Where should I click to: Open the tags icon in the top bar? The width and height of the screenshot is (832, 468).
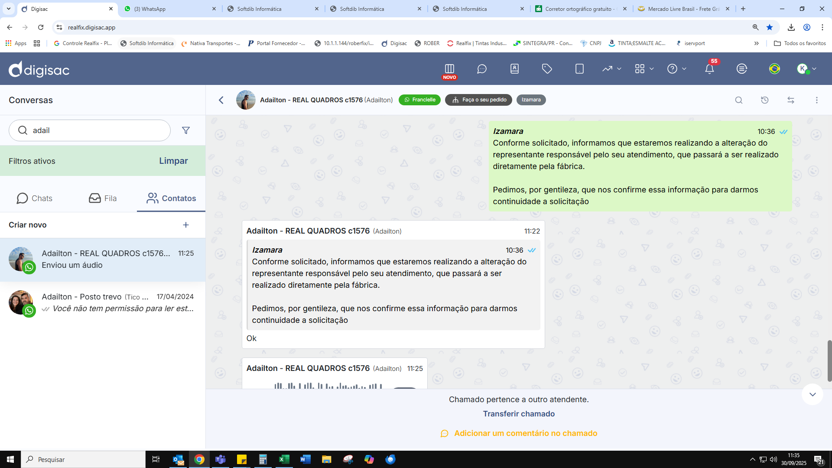point(547,69)
